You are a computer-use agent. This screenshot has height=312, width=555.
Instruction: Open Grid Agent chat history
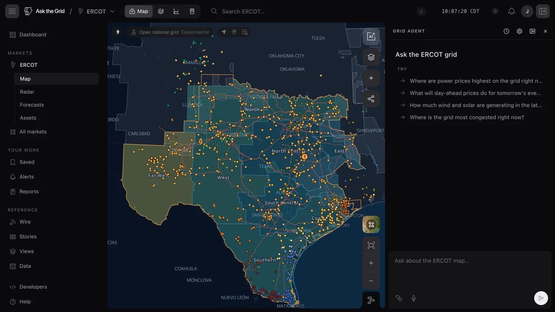pyautogui.click(x=506, y=31)
